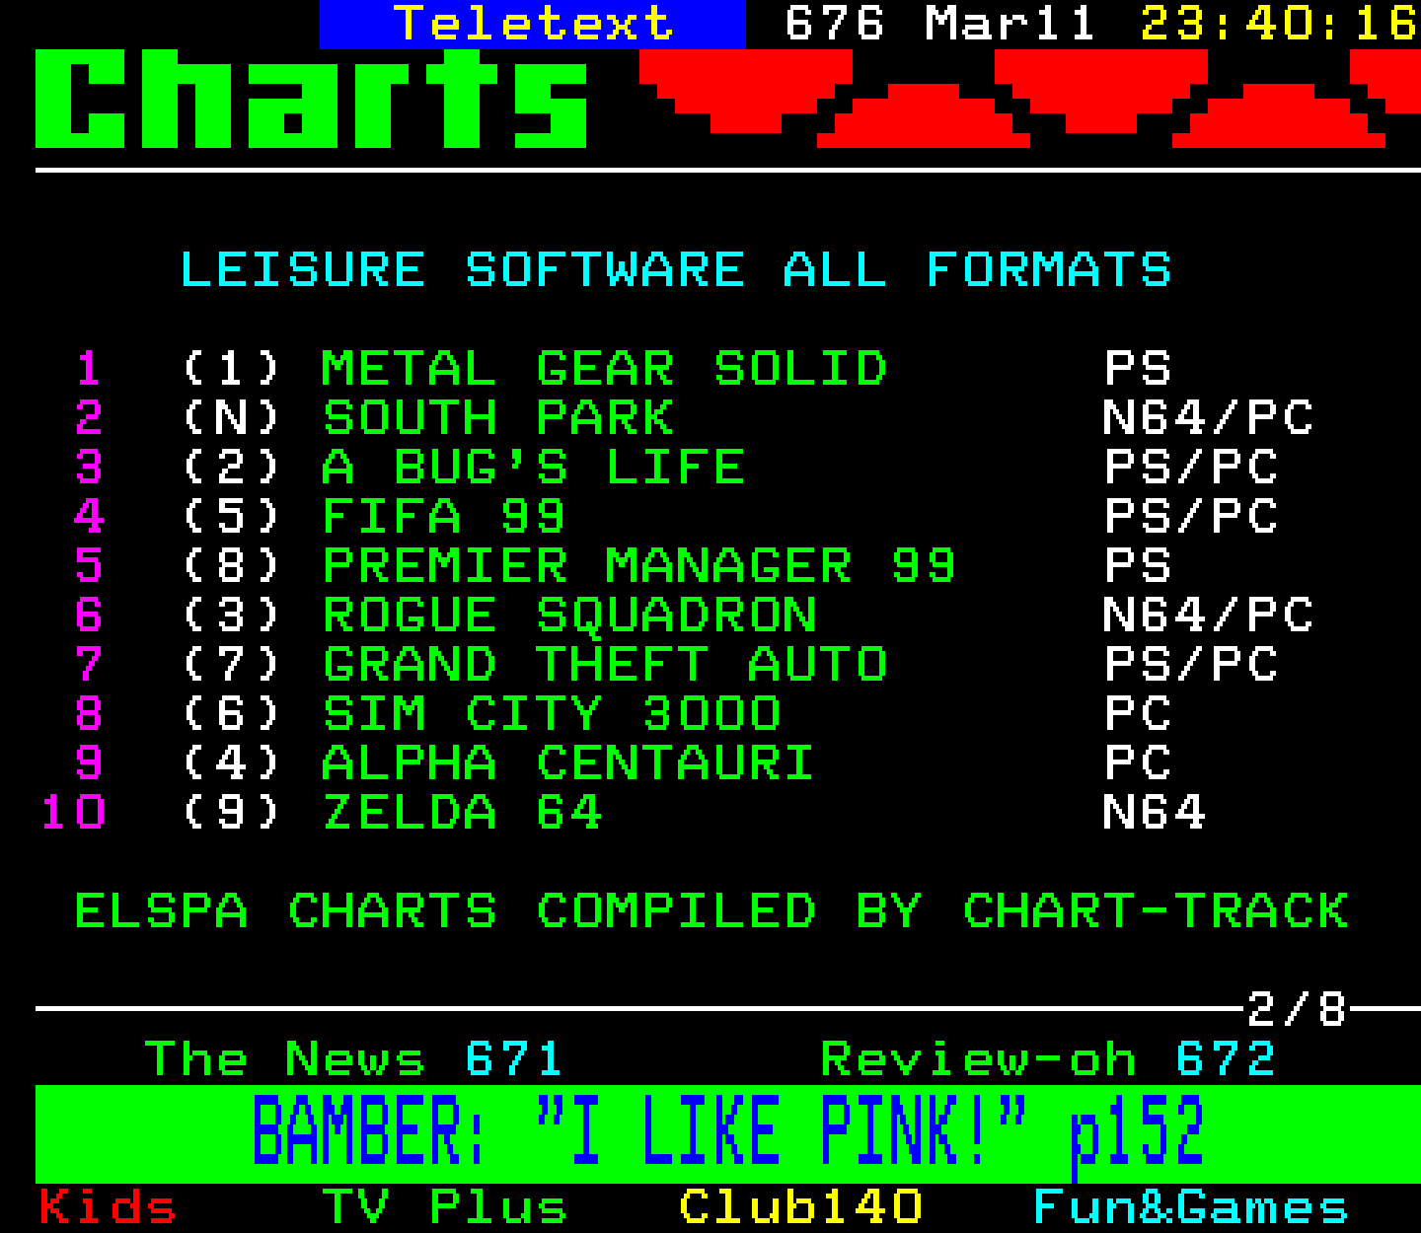Click the A Bug's Life entry
1421x1233 pixels.
point(533,468)
